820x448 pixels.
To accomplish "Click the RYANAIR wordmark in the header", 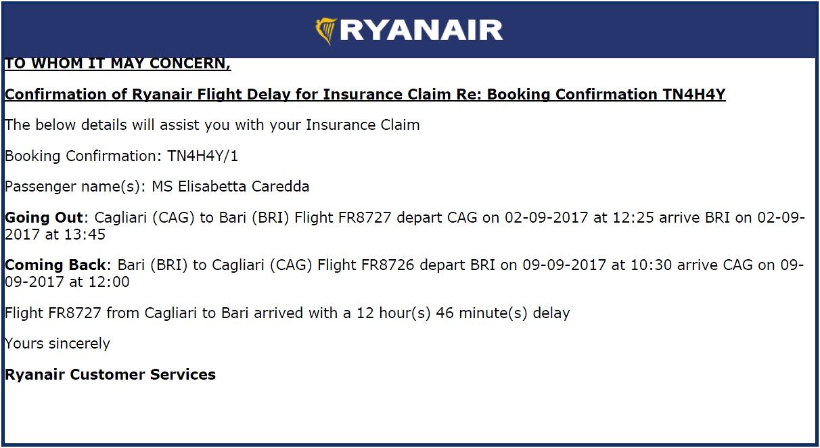I will (422, 30).
